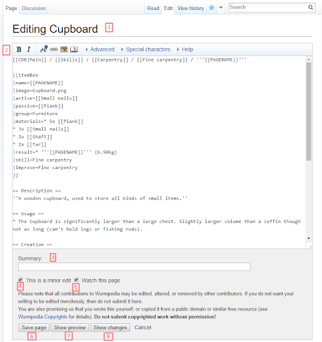Click in the Summary input field
322x342 pixels.
pos(134,267)
